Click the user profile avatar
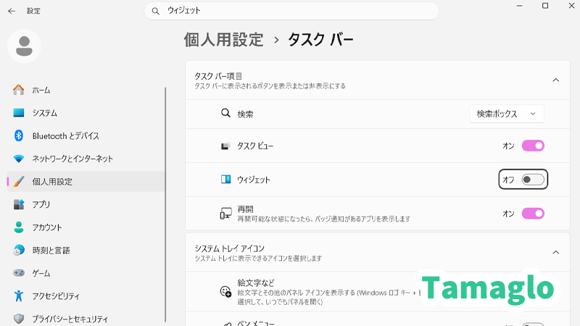Screen dimensions: 580x326 24,46
